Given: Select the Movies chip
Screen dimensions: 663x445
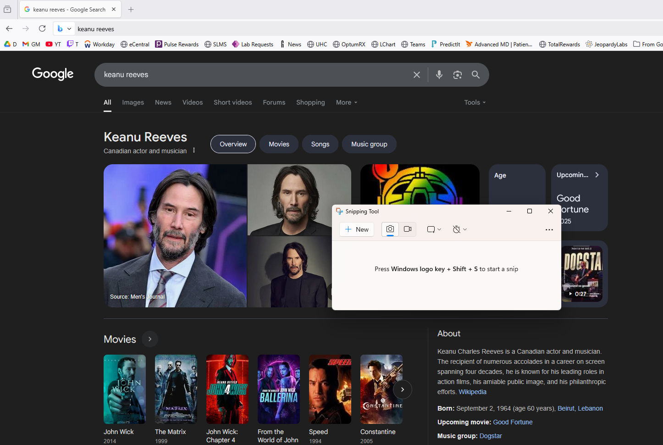Looking at the screenshot, I should click(x=279, y=144).
